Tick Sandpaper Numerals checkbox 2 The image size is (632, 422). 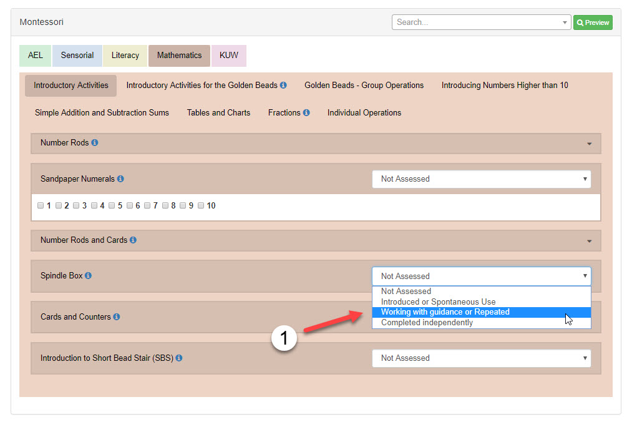point(59,205)
